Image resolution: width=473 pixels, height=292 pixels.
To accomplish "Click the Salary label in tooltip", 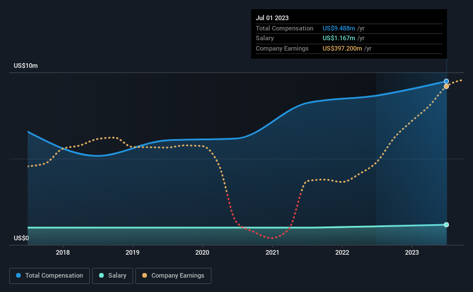I will click(264, 39).
